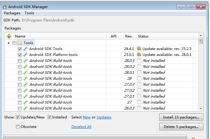Click the Delete 5 packages button
The width and height of the screenshot is (210, 139).
(181, 126)
